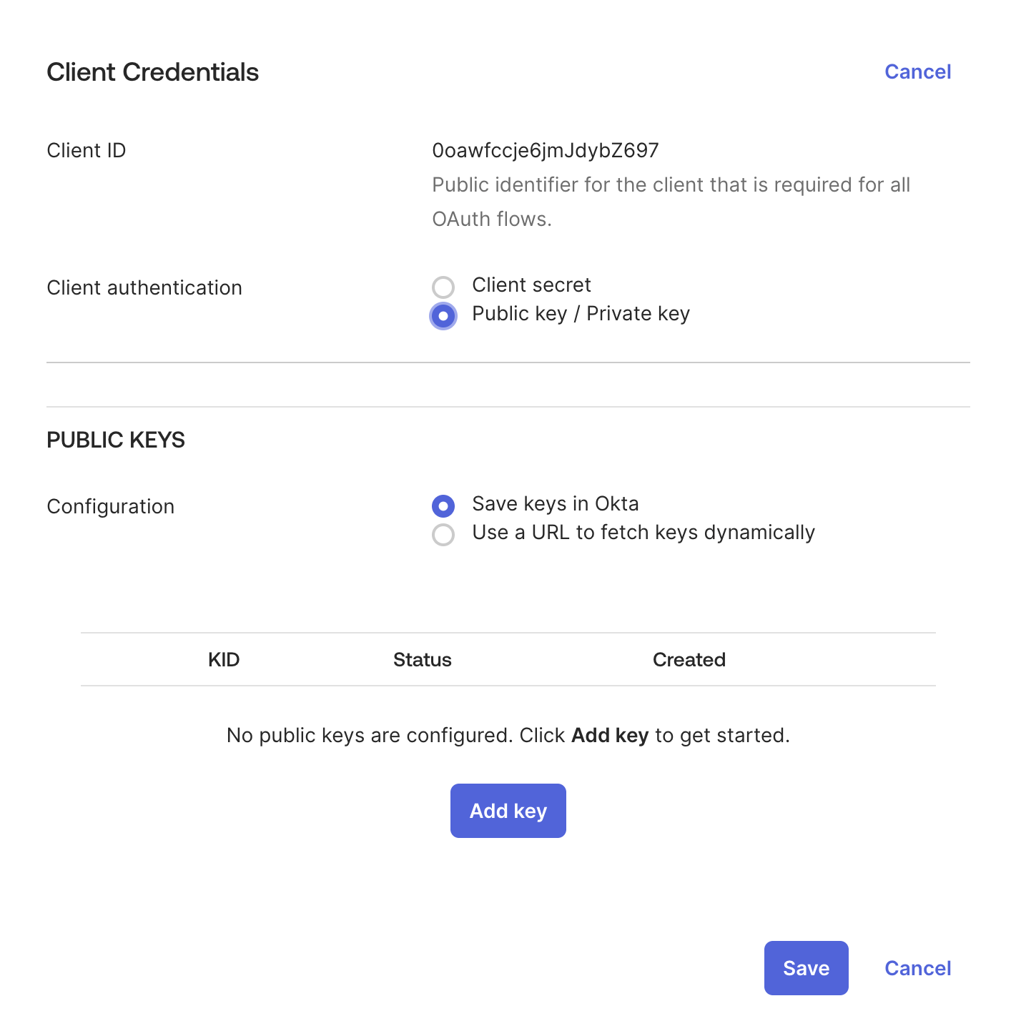Click the OAuth flows description text
The height and width of the screenshot is (1021, 1011).
coord(671,202)
